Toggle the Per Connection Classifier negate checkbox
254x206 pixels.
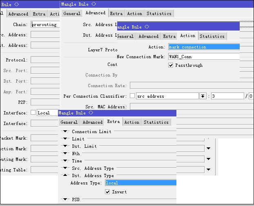(132, 96)
